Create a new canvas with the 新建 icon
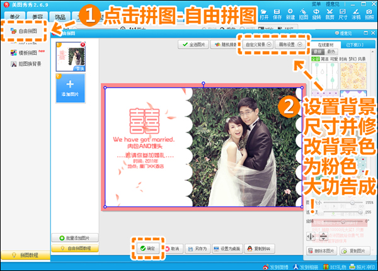Viewport: 378px width, 271px height. (290, 14)
